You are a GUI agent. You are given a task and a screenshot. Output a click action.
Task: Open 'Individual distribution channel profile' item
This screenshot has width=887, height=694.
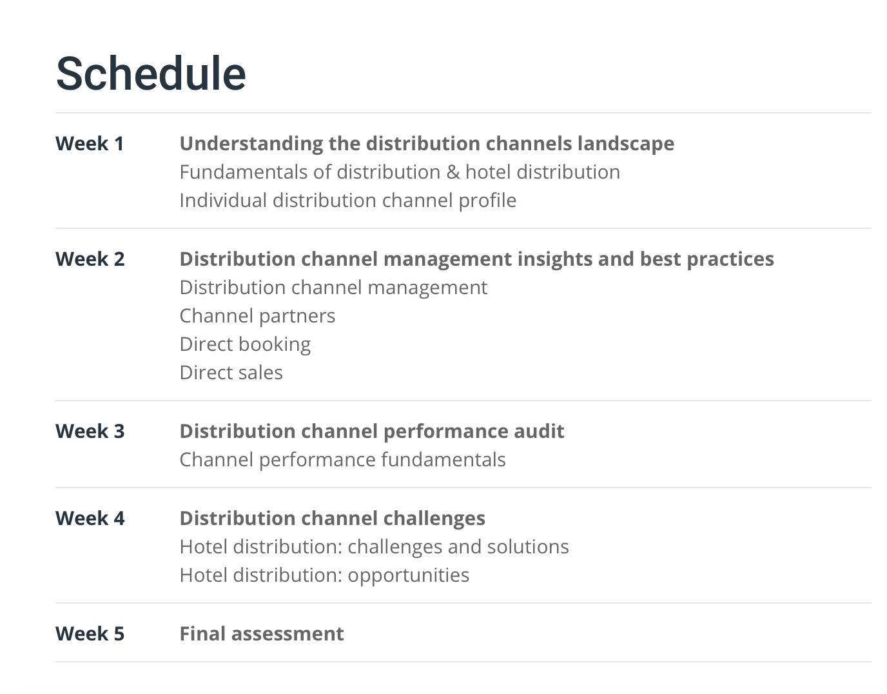point(347,201)
